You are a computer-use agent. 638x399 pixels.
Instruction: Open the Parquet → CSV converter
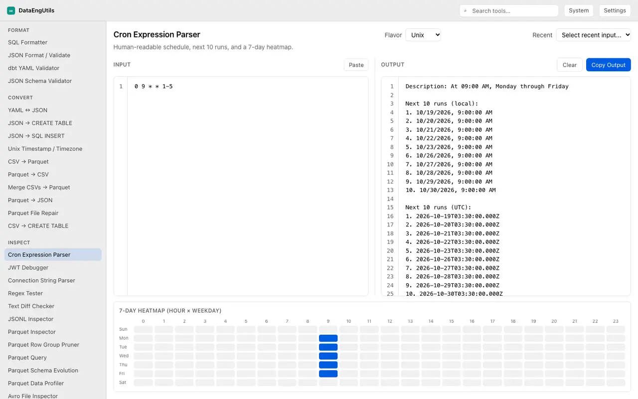53,175
